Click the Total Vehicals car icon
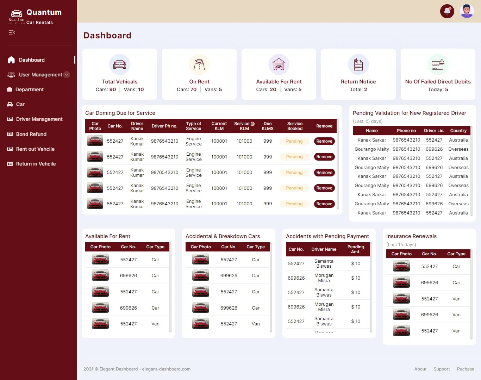The width and height of the screenshot is (481, 380). (x=120, y=64)
